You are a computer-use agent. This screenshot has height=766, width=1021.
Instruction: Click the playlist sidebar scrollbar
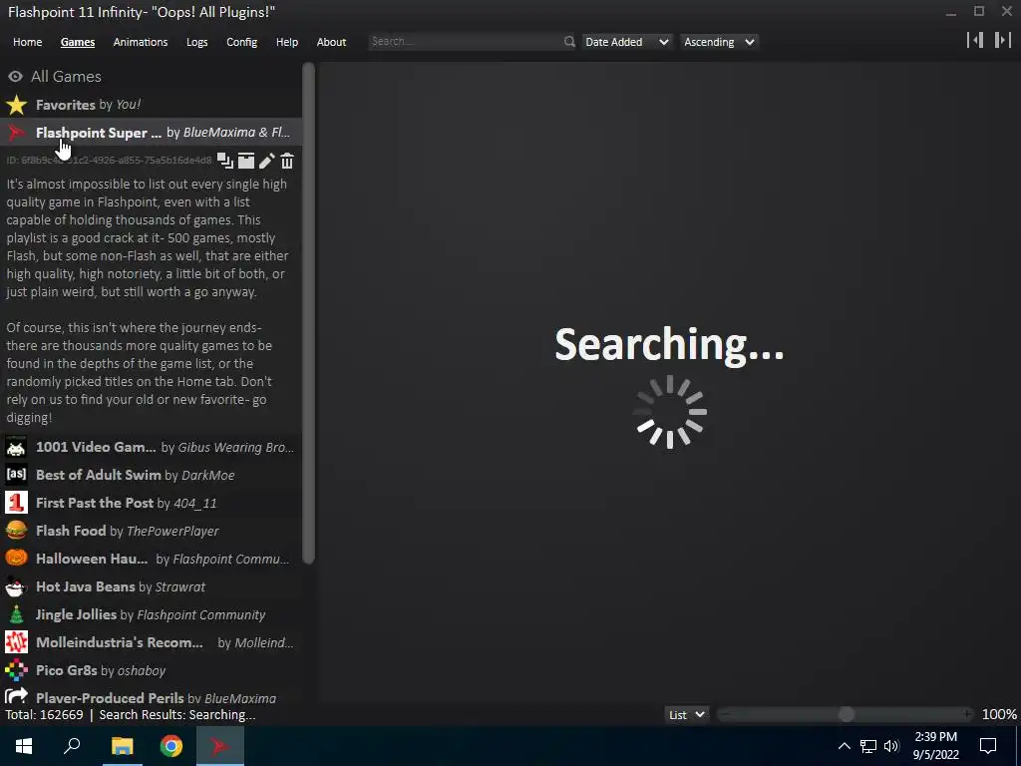pos(309,312)
